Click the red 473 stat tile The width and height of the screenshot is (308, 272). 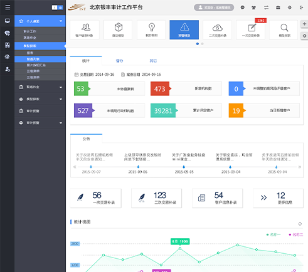point(186,89)
